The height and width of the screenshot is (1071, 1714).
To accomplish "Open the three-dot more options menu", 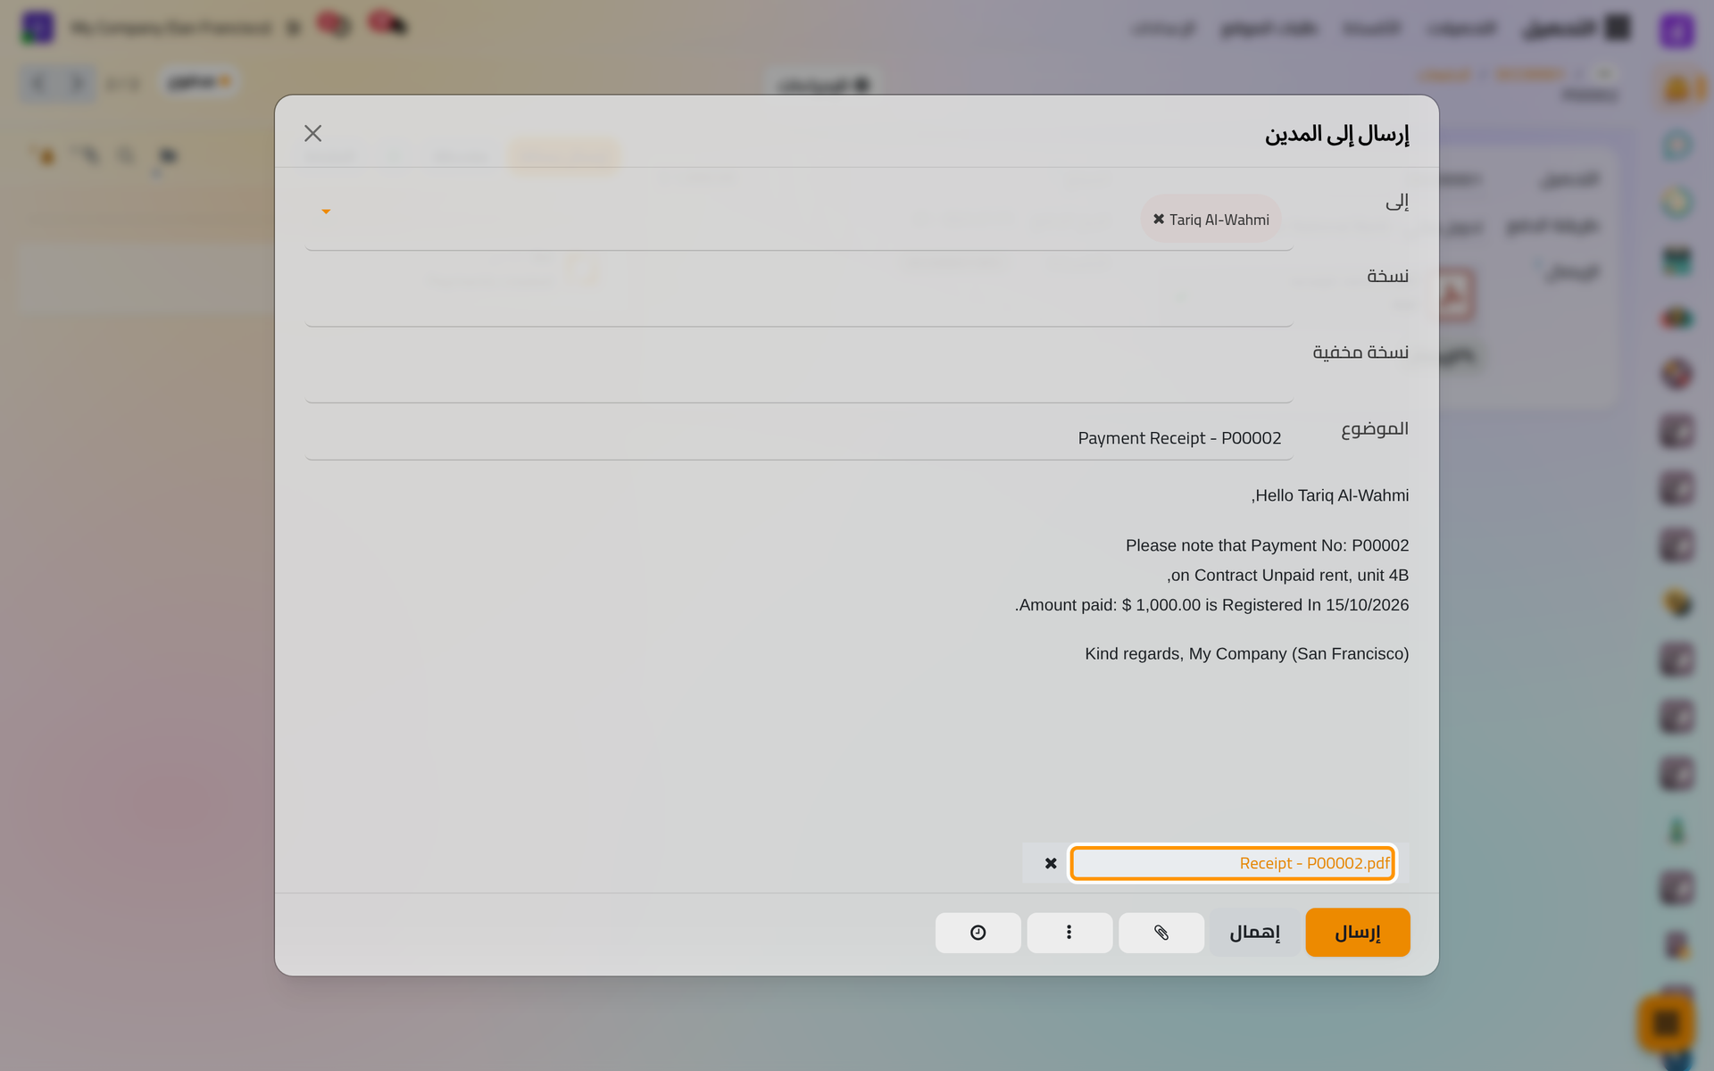I will pos(1069,933).
